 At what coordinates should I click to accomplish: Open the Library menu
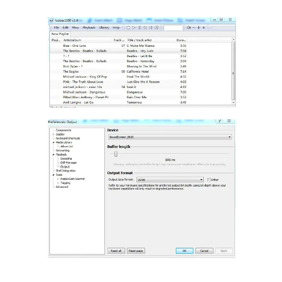click(x=104, y=28)
